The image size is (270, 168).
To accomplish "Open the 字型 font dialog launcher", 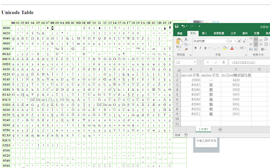I will tap(246, 55).
